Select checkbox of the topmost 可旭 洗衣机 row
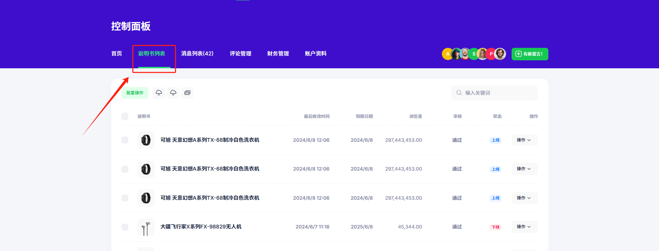 click(x=125, y=140)
